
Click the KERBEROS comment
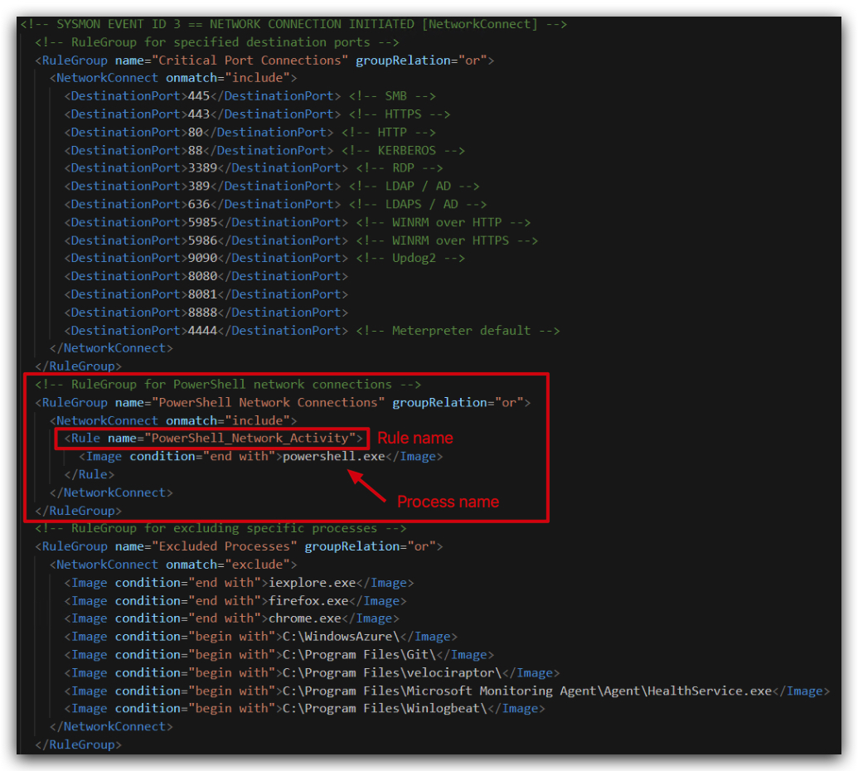pos(403,151)
